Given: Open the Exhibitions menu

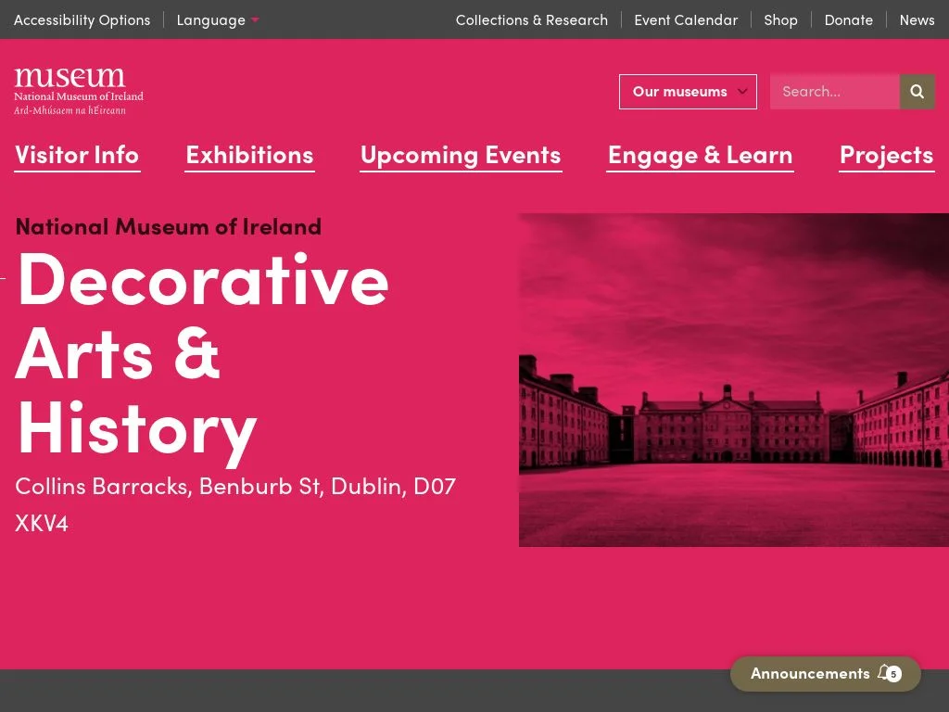Looking at the screenshot, I should [249, 156].
